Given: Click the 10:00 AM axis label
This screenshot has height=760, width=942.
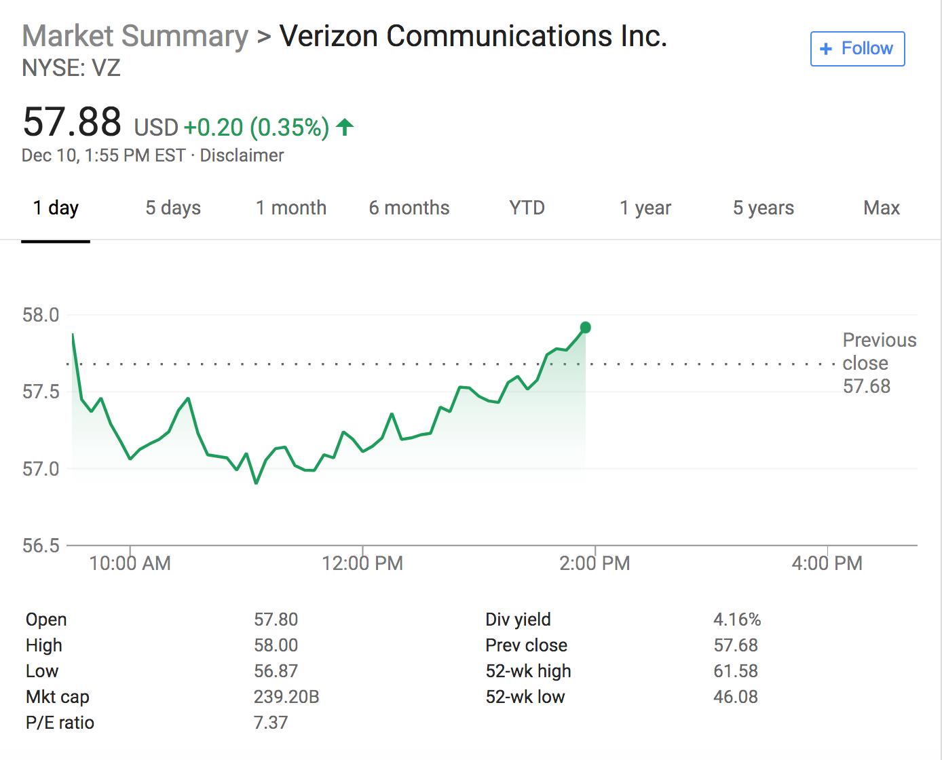Looking at the screenshot, I should click(x=130, y=563).
